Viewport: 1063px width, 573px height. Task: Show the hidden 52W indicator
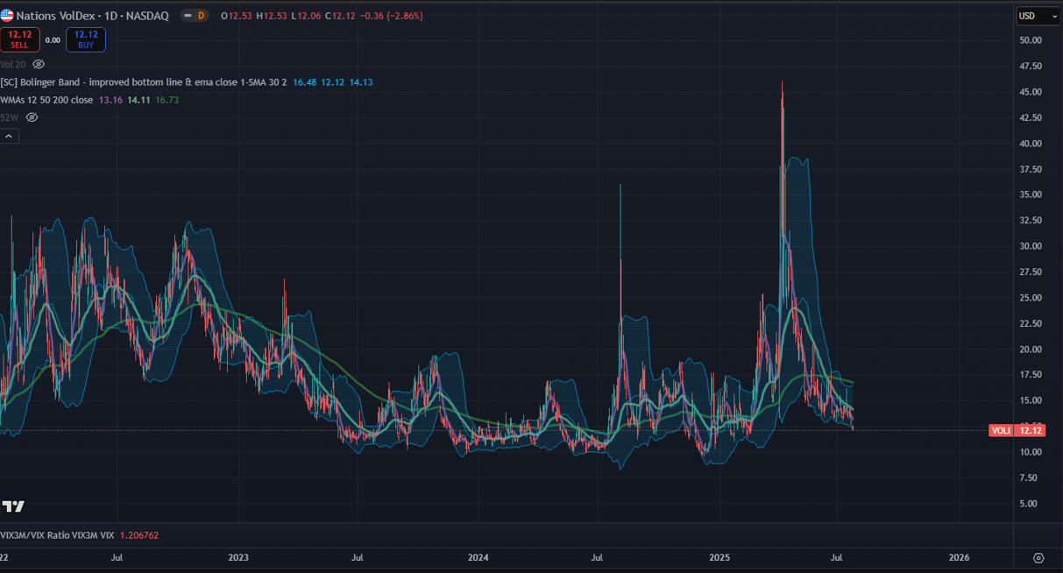(33, 117)
